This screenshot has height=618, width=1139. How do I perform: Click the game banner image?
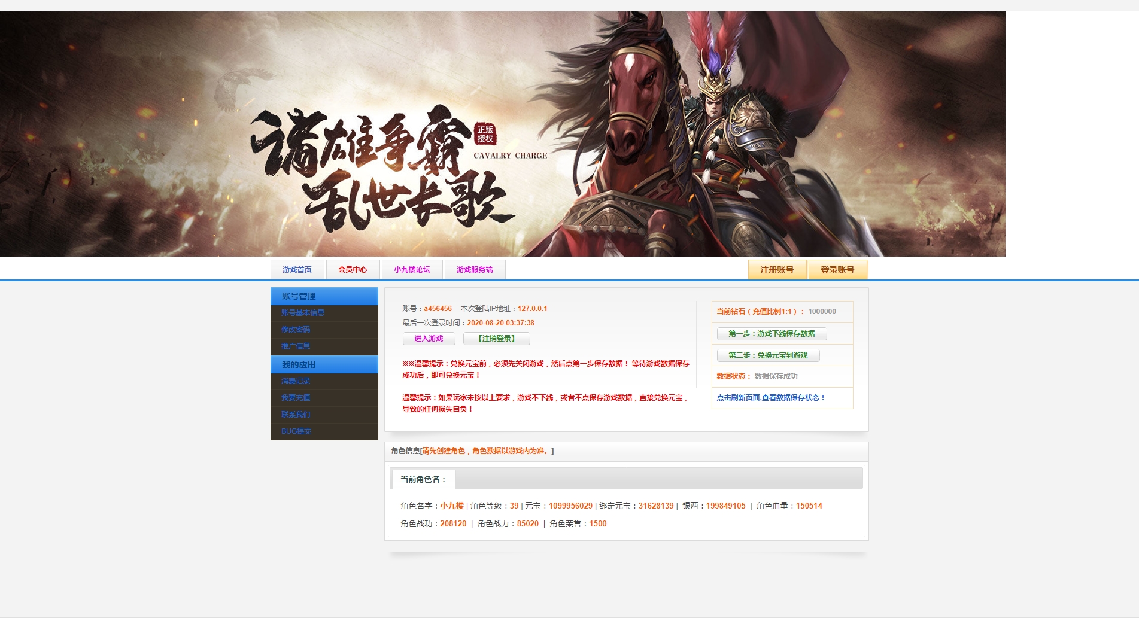pyautogui.click(x=503, y=134)
